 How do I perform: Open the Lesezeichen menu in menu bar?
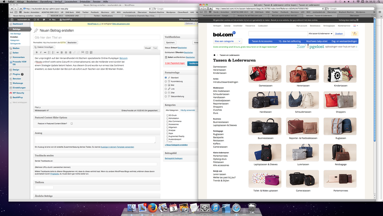click(71, 2)
